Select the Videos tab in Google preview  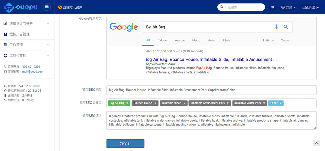pos(162,41)
